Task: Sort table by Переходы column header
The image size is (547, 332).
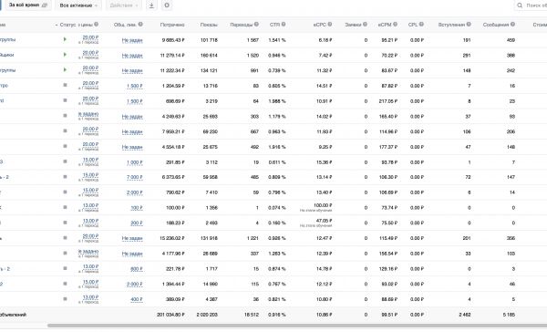Action: [242, 25]
